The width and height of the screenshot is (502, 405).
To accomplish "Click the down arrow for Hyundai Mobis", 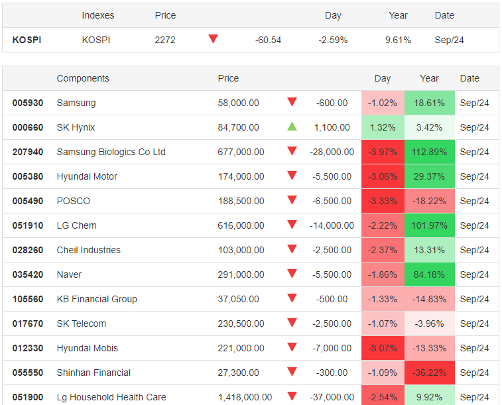I will pos(292,347).
